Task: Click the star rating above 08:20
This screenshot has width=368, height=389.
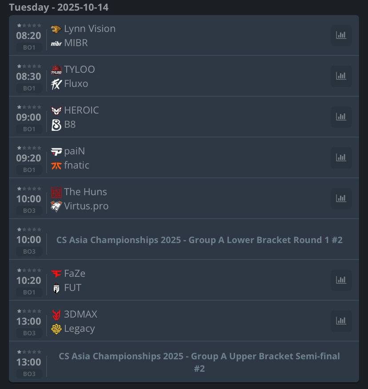Action: (29, 25)
